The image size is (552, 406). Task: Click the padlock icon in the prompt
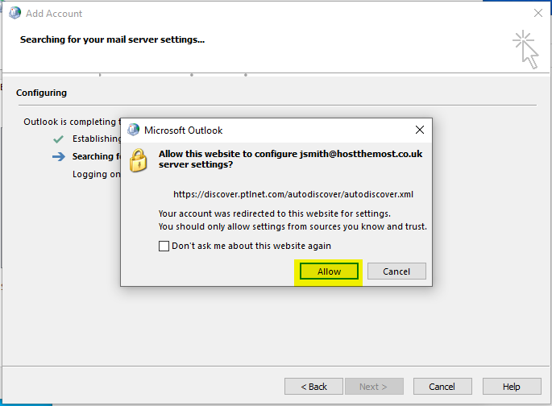pos(139,159)
